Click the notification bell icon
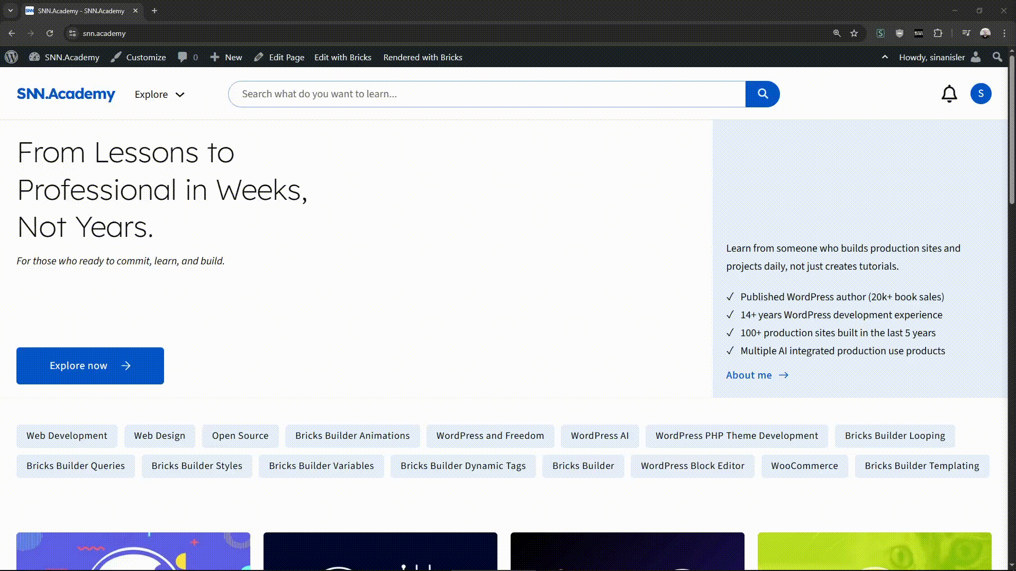 click(x=949, y=94)
